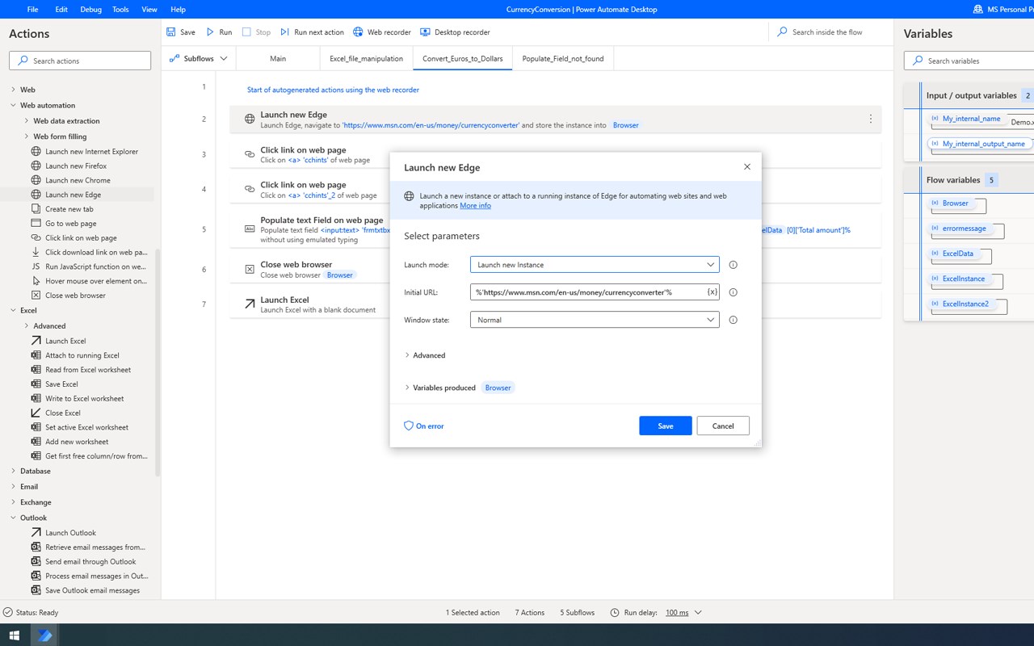Image resolution: width=1034 pixels, height=646 pixels.
Task: Select Run JavaScript function on web page action
Action: point(89,266)
